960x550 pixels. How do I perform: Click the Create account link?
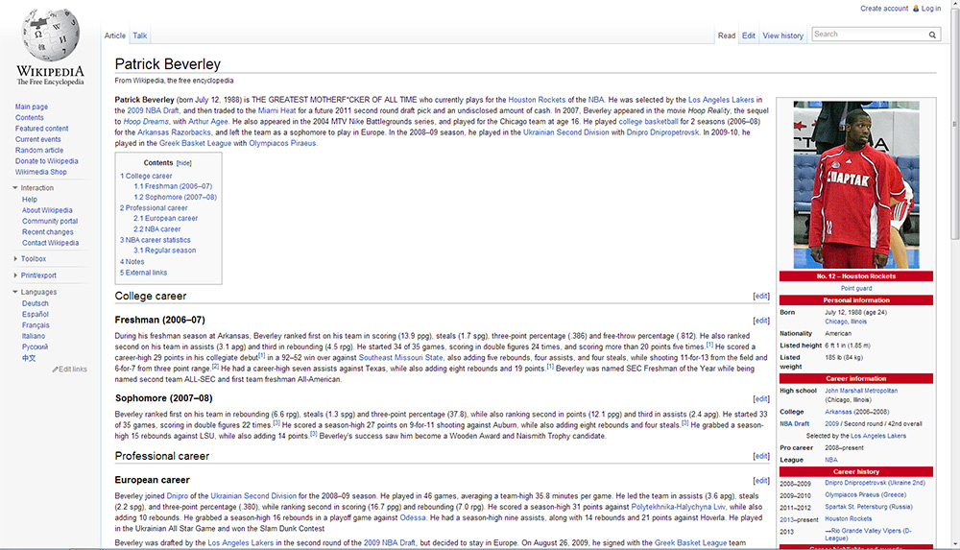tap(884, 9)
